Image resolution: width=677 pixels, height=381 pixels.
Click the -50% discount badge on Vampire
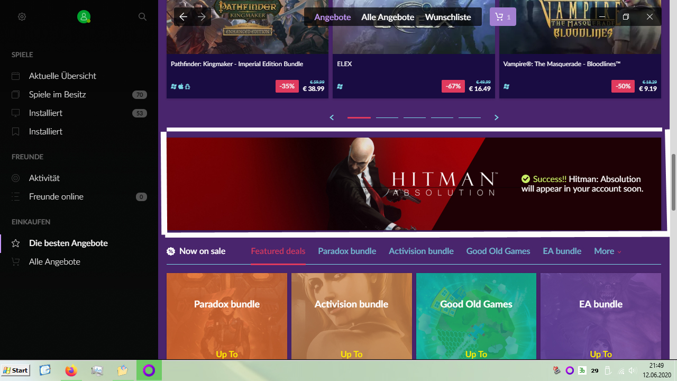click(x=623, y=86)
